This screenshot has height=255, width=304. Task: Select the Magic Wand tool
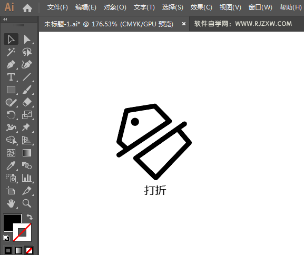(11, 52)
